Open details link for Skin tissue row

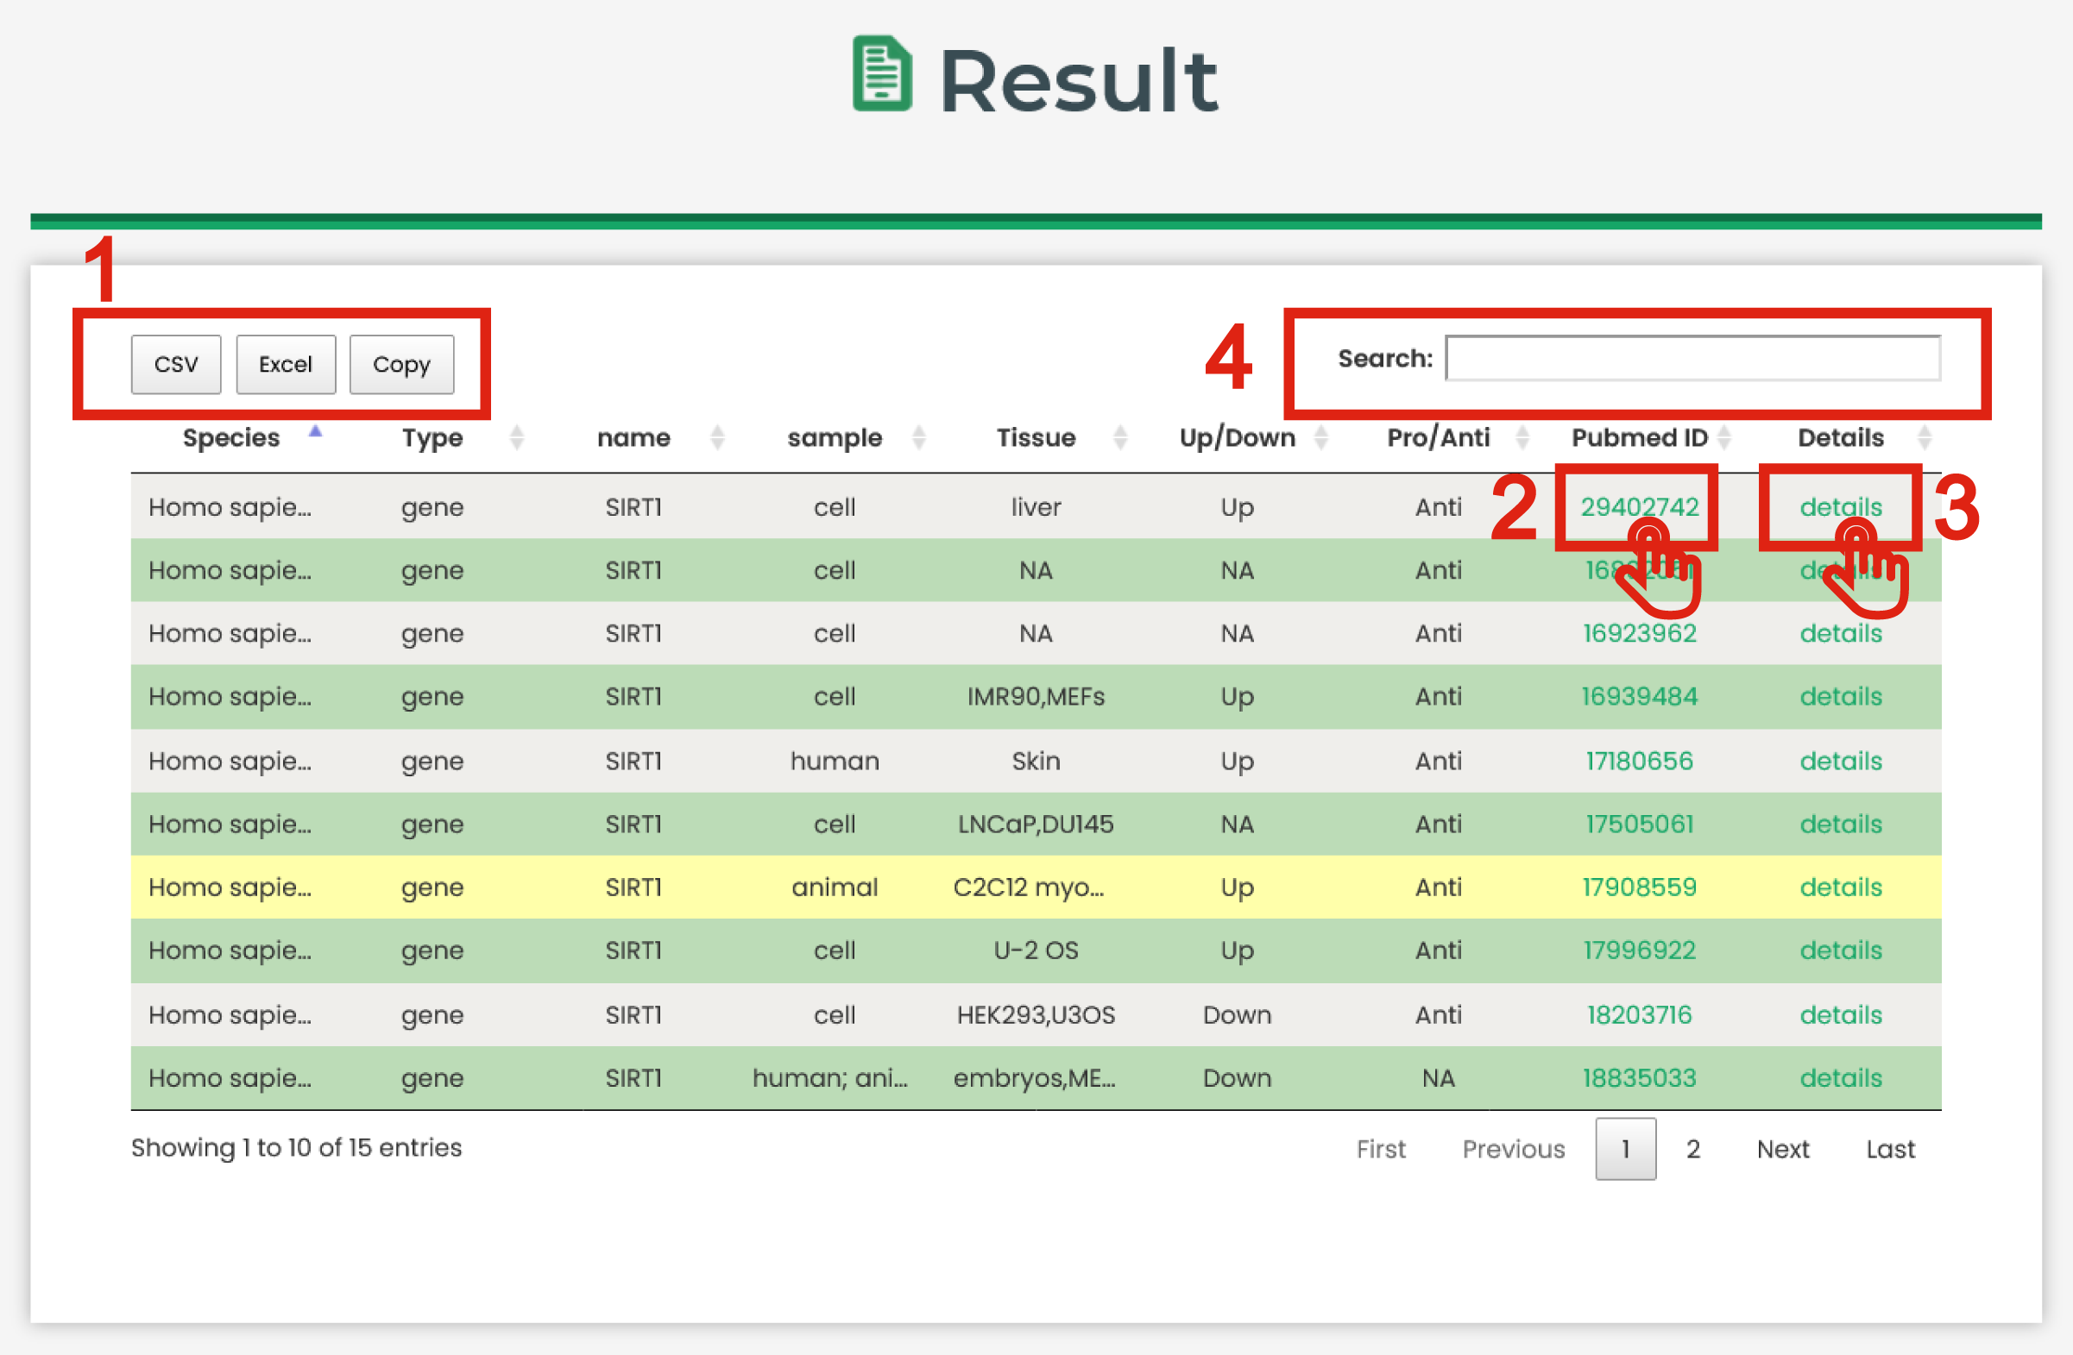tap(1841, 762)
